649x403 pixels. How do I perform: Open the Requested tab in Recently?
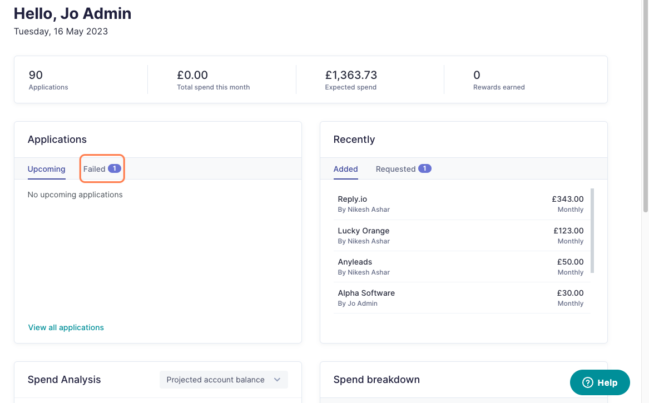(x=403, y=169)
